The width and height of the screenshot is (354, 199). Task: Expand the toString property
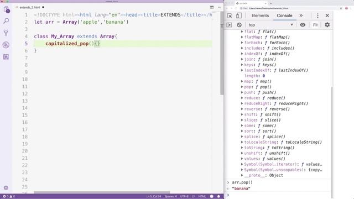tap(242, 148)
